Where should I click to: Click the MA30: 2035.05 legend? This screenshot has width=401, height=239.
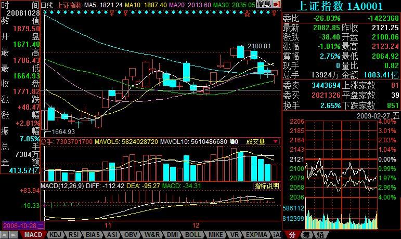tap(234, 5)
